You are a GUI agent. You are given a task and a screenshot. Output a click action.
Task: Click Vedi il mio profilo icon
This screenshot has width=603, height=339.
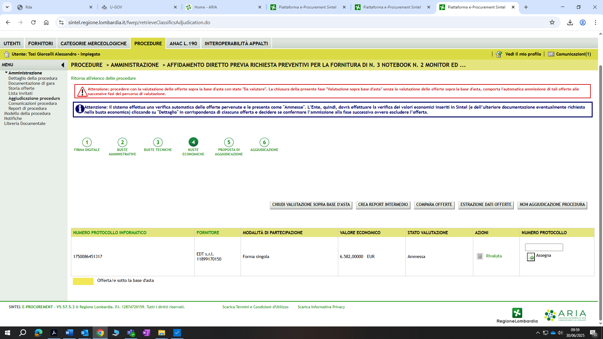[499, 54]
